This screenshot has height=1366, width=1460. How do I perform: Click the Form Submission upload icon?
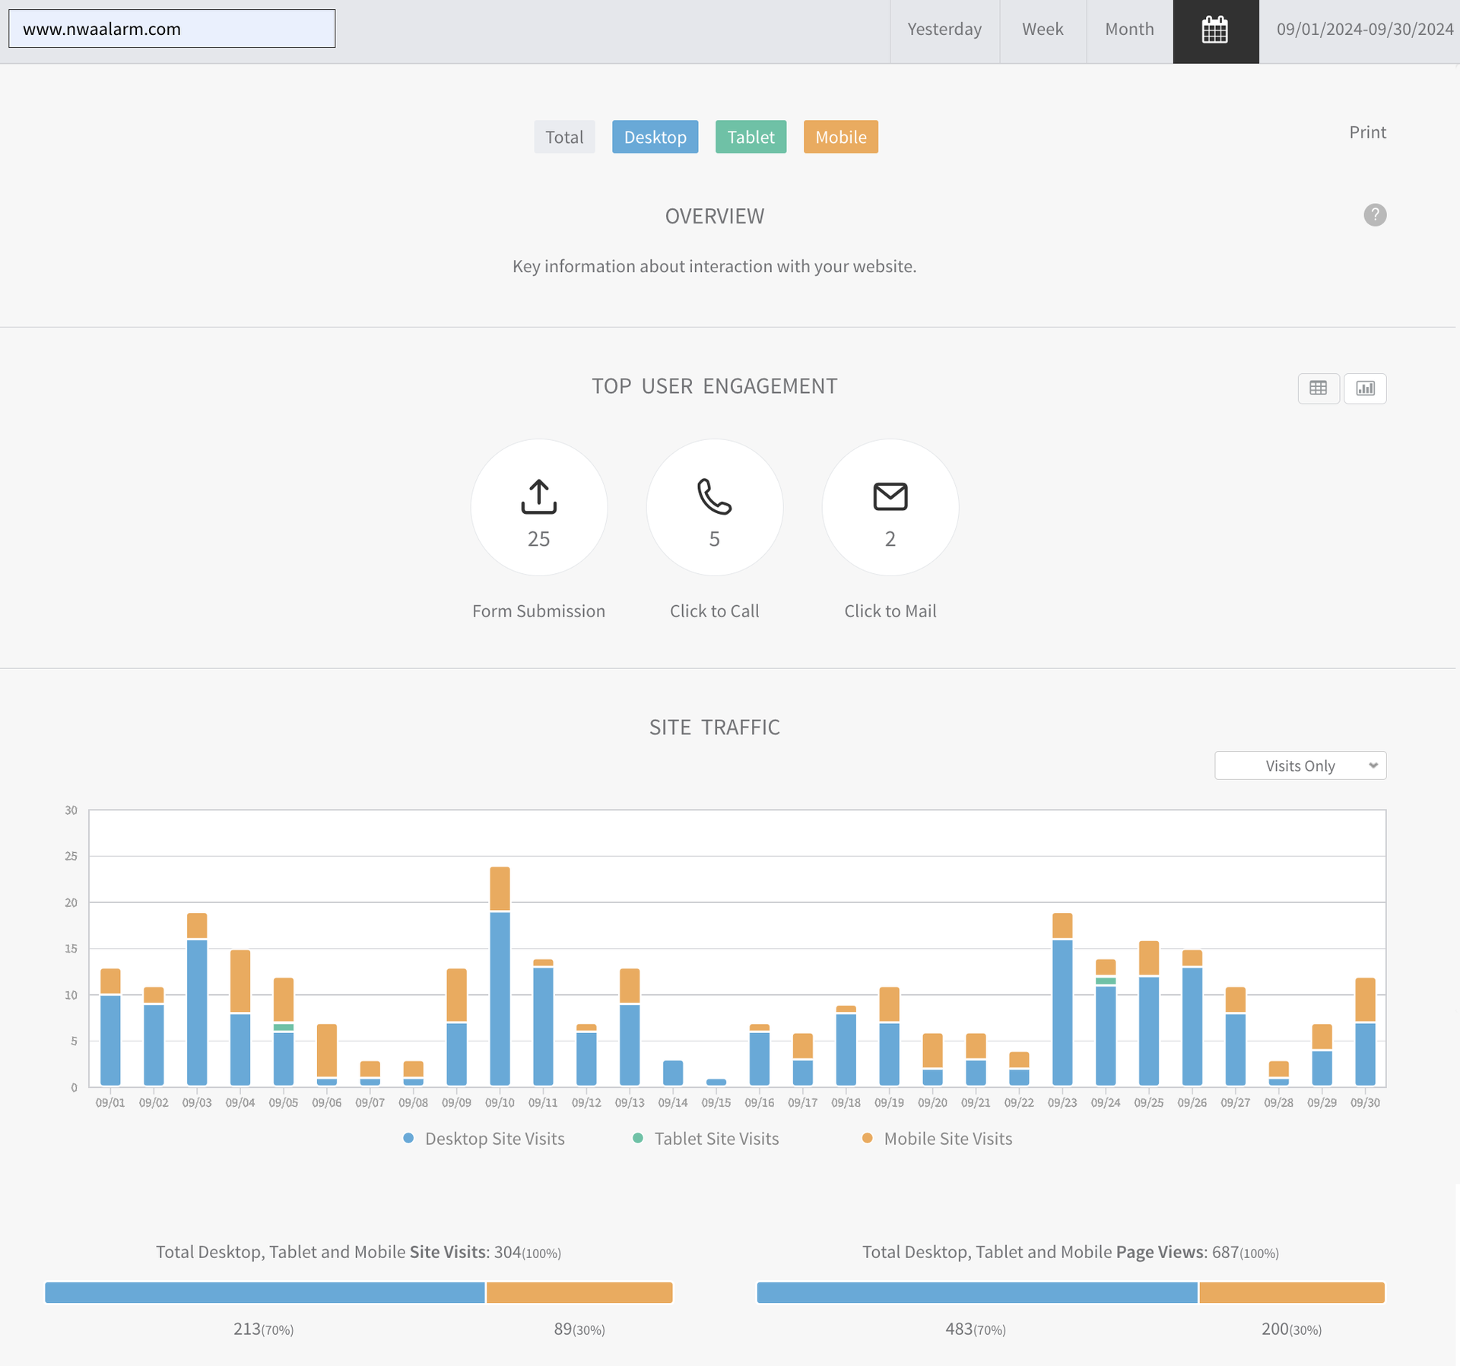pyautogui.click(x=538, y=496)
